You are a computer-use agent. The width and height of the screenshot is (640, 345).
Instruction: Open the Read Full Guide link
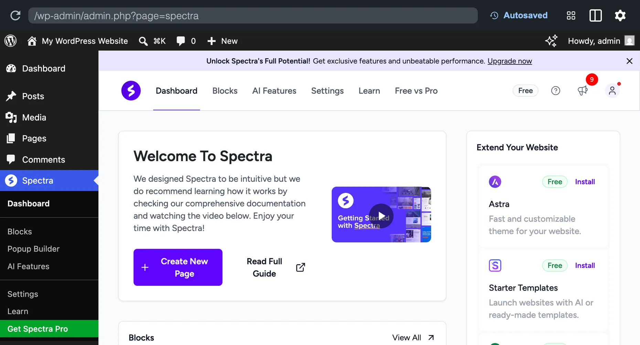276,268
